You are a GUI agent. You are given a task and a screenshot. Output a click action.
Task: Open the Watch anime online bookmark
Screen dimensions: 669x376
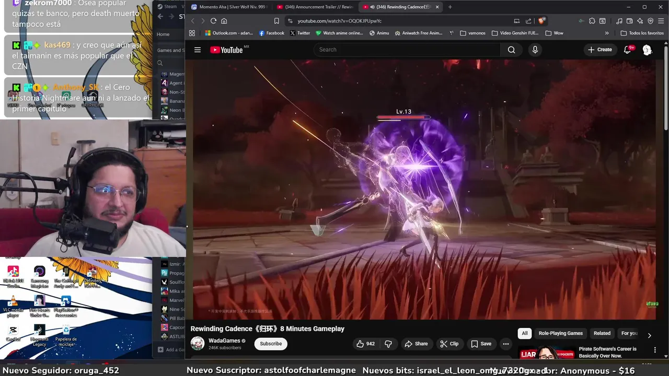click(x=339, y=33)
